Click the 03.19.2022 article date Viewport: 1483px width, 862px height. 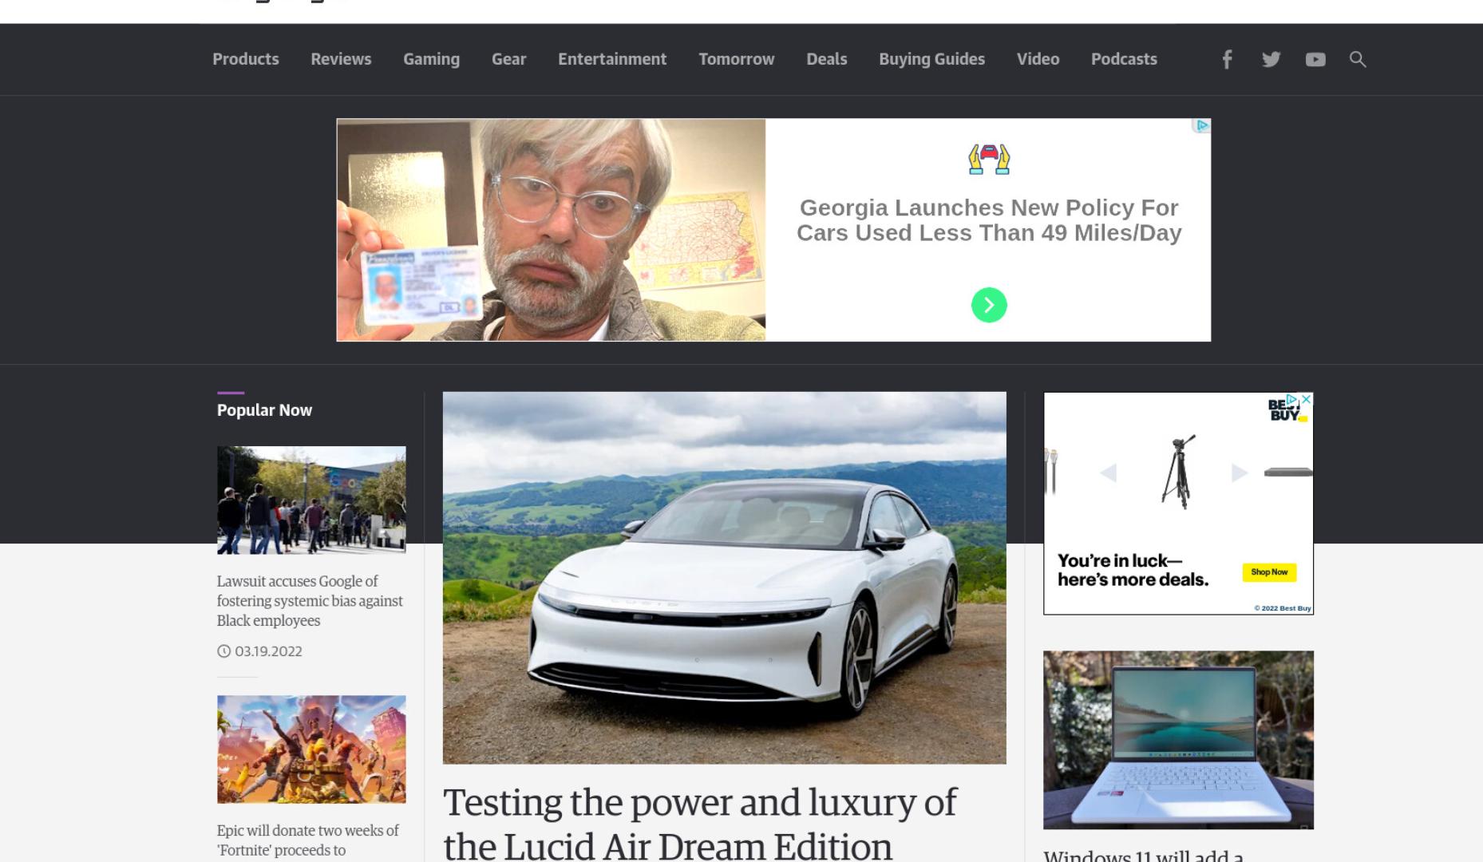[268, 651]
